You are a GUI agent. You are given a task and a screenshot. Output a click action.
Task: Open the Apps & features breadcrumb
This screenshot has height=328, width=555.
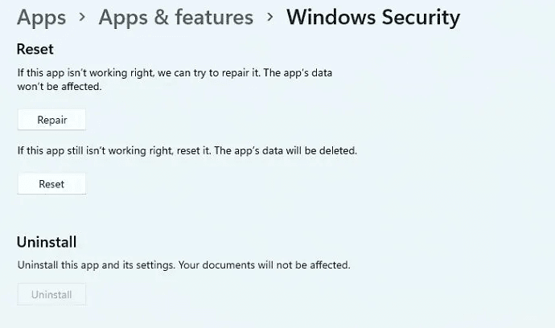(x=176, y=17)
